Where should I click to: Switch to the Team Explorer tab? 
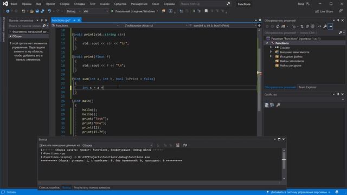(307, 87)
